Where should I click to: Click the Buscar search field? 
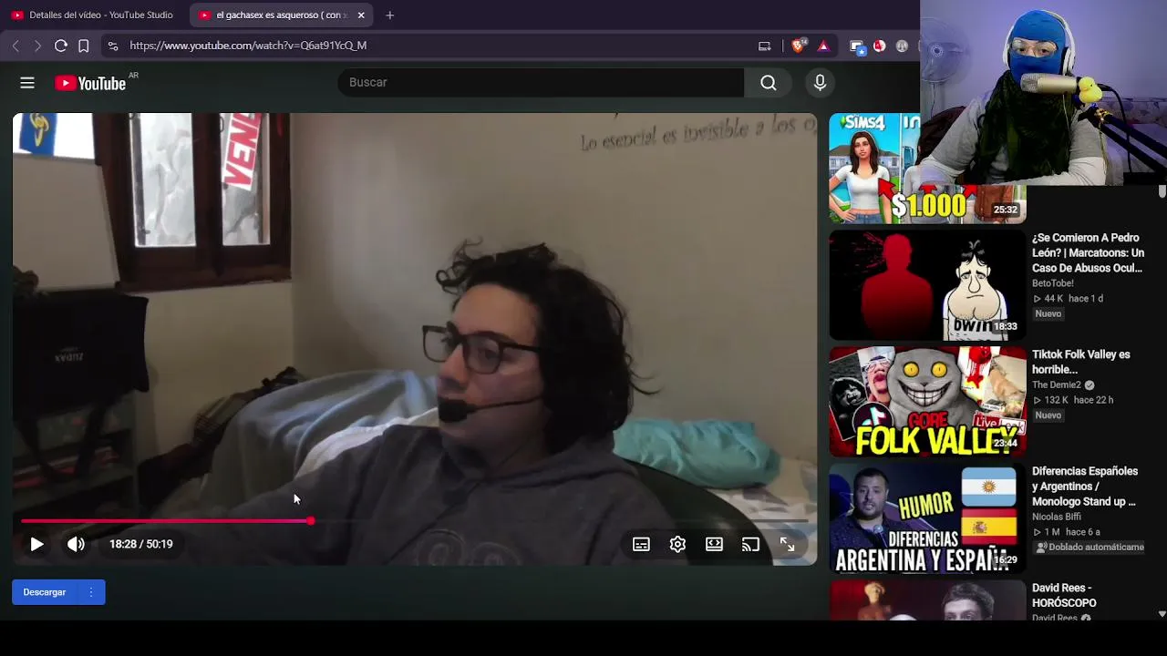click(541, 83)
